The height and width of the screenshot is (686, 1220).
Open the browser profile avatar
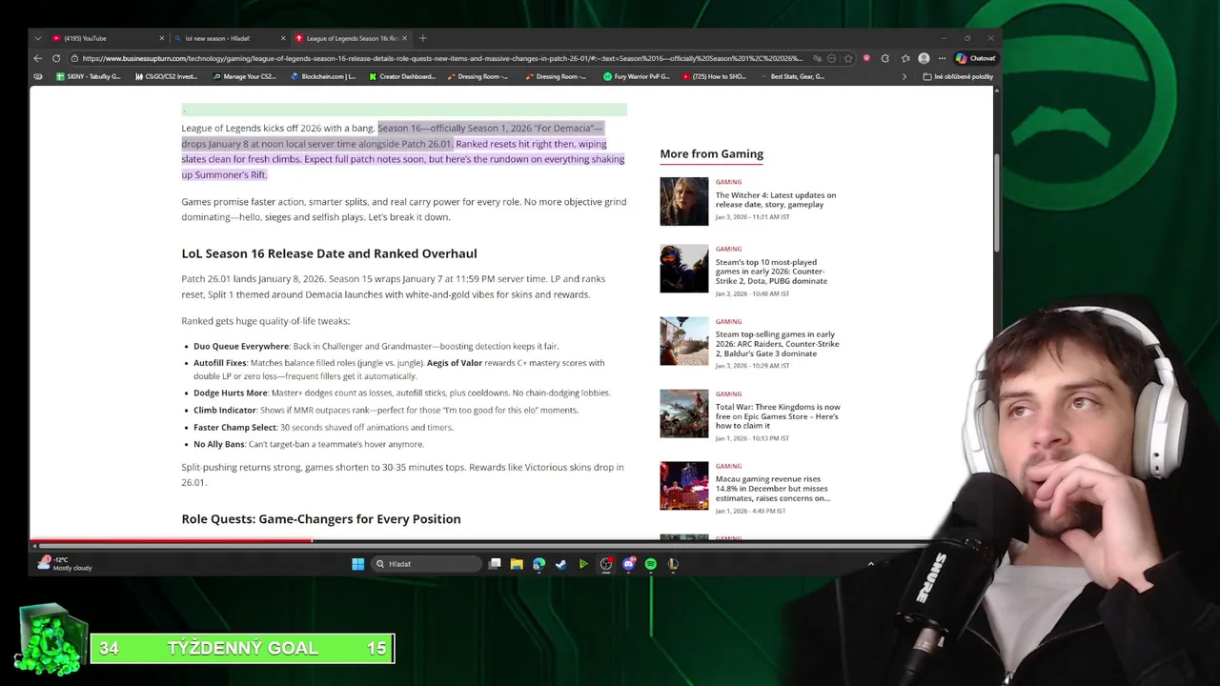(924, 58)
